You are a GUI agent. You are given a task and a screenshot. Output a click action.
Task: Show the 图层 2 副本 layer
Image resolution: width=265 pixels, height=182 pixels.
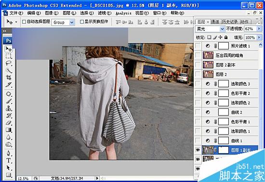(x=198, y=65)
